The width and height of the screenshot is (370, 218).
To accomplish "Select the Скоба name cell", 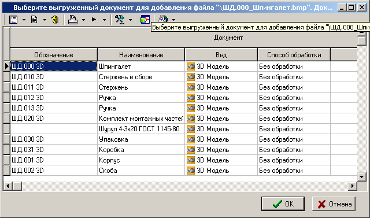I will [141, 171].
